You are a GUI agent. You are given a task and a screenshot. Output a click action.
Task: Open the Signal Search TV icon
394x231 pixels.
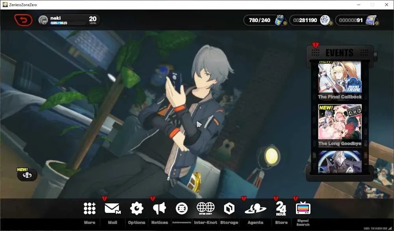tap(303, 208)
